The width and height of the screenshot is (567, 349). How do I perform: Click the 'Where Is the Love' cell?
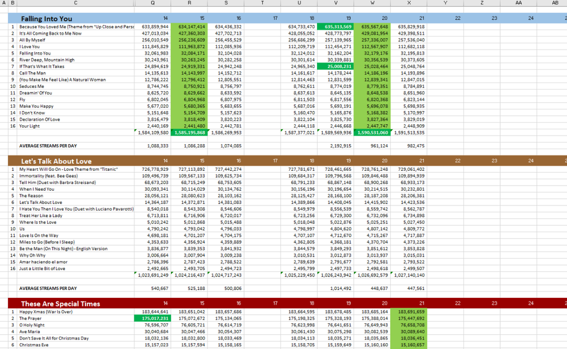[x=75, y=222]
